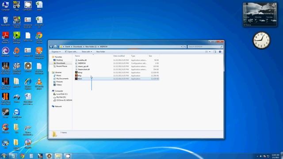Open the change view options arrow
Image resolution: width=283 pixels, height=159 pixels.
click(210, 52)
